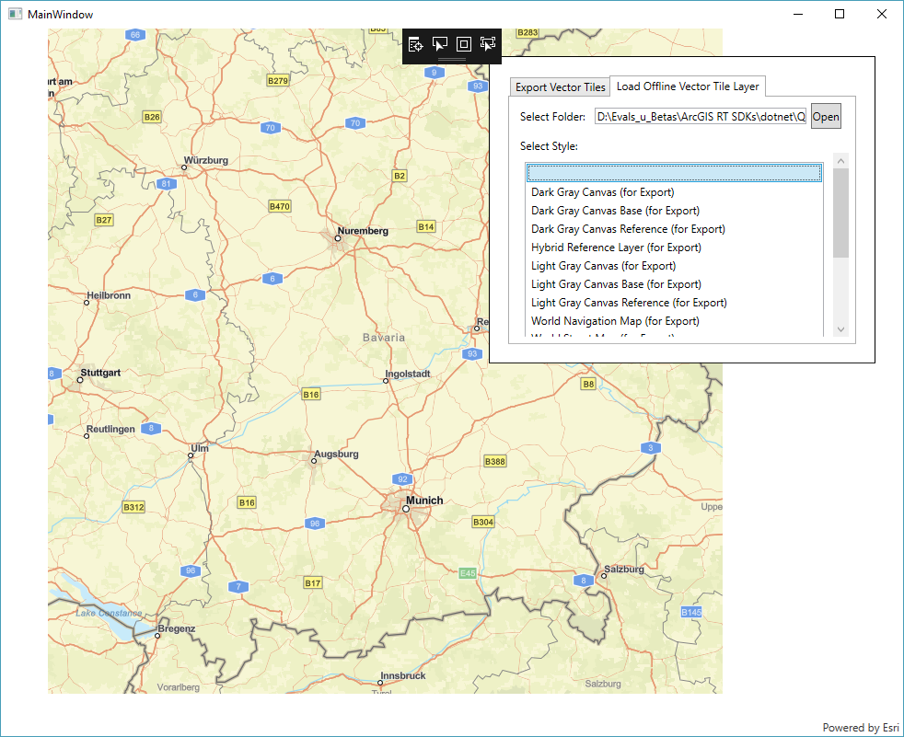Click the Nuremberg label on the map
904x737 pixels.
363,231
